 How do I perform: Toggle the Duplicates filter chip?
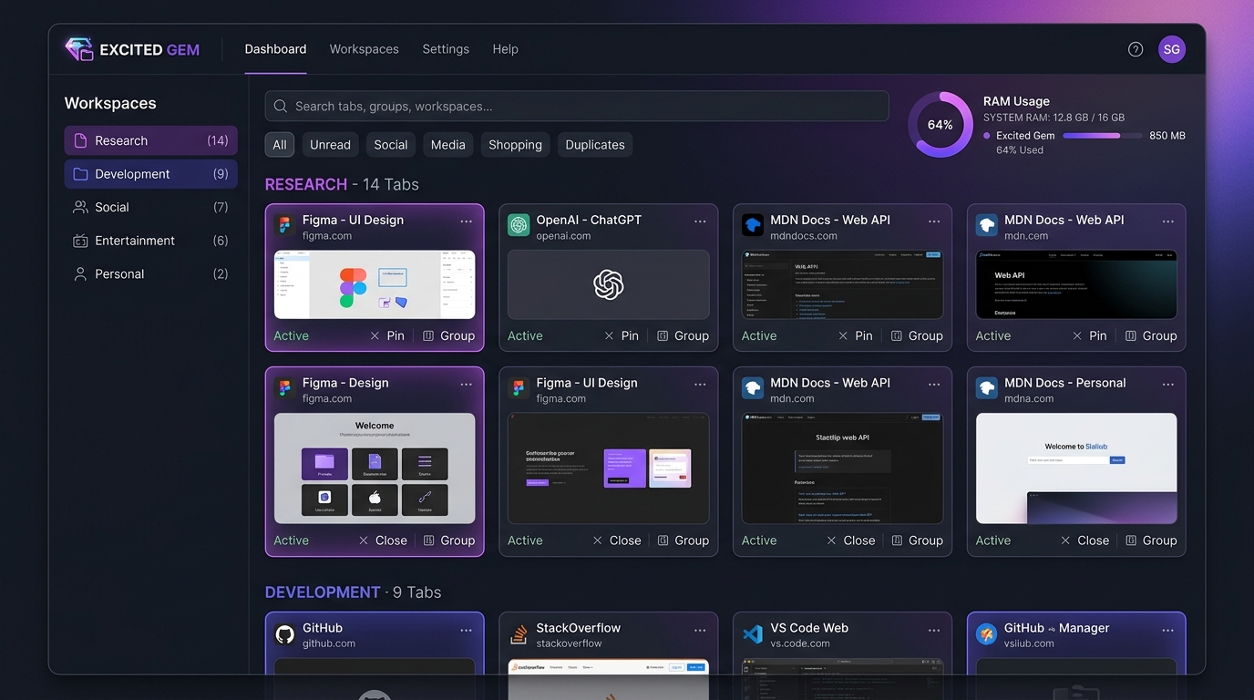tap(595, 145)
